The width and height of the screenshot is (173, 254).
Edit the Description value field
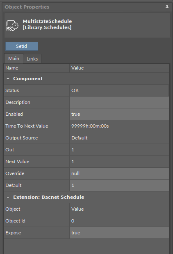pos(119,102)
